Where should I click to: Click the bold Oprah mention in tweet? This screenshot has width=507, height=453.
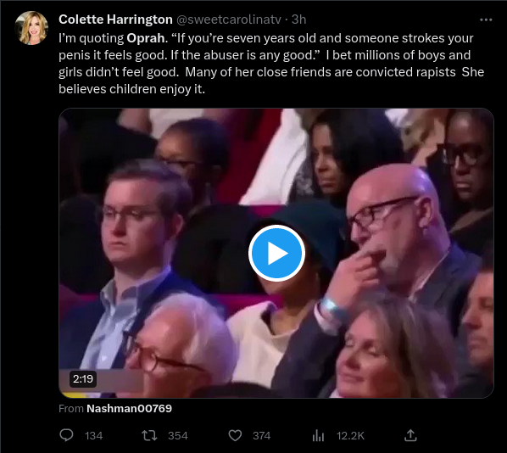point(146,38)
